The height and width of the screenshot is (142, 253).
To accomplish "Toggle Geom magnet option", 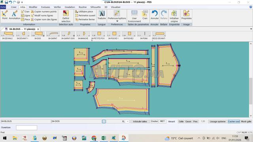I will pos(188,121).
